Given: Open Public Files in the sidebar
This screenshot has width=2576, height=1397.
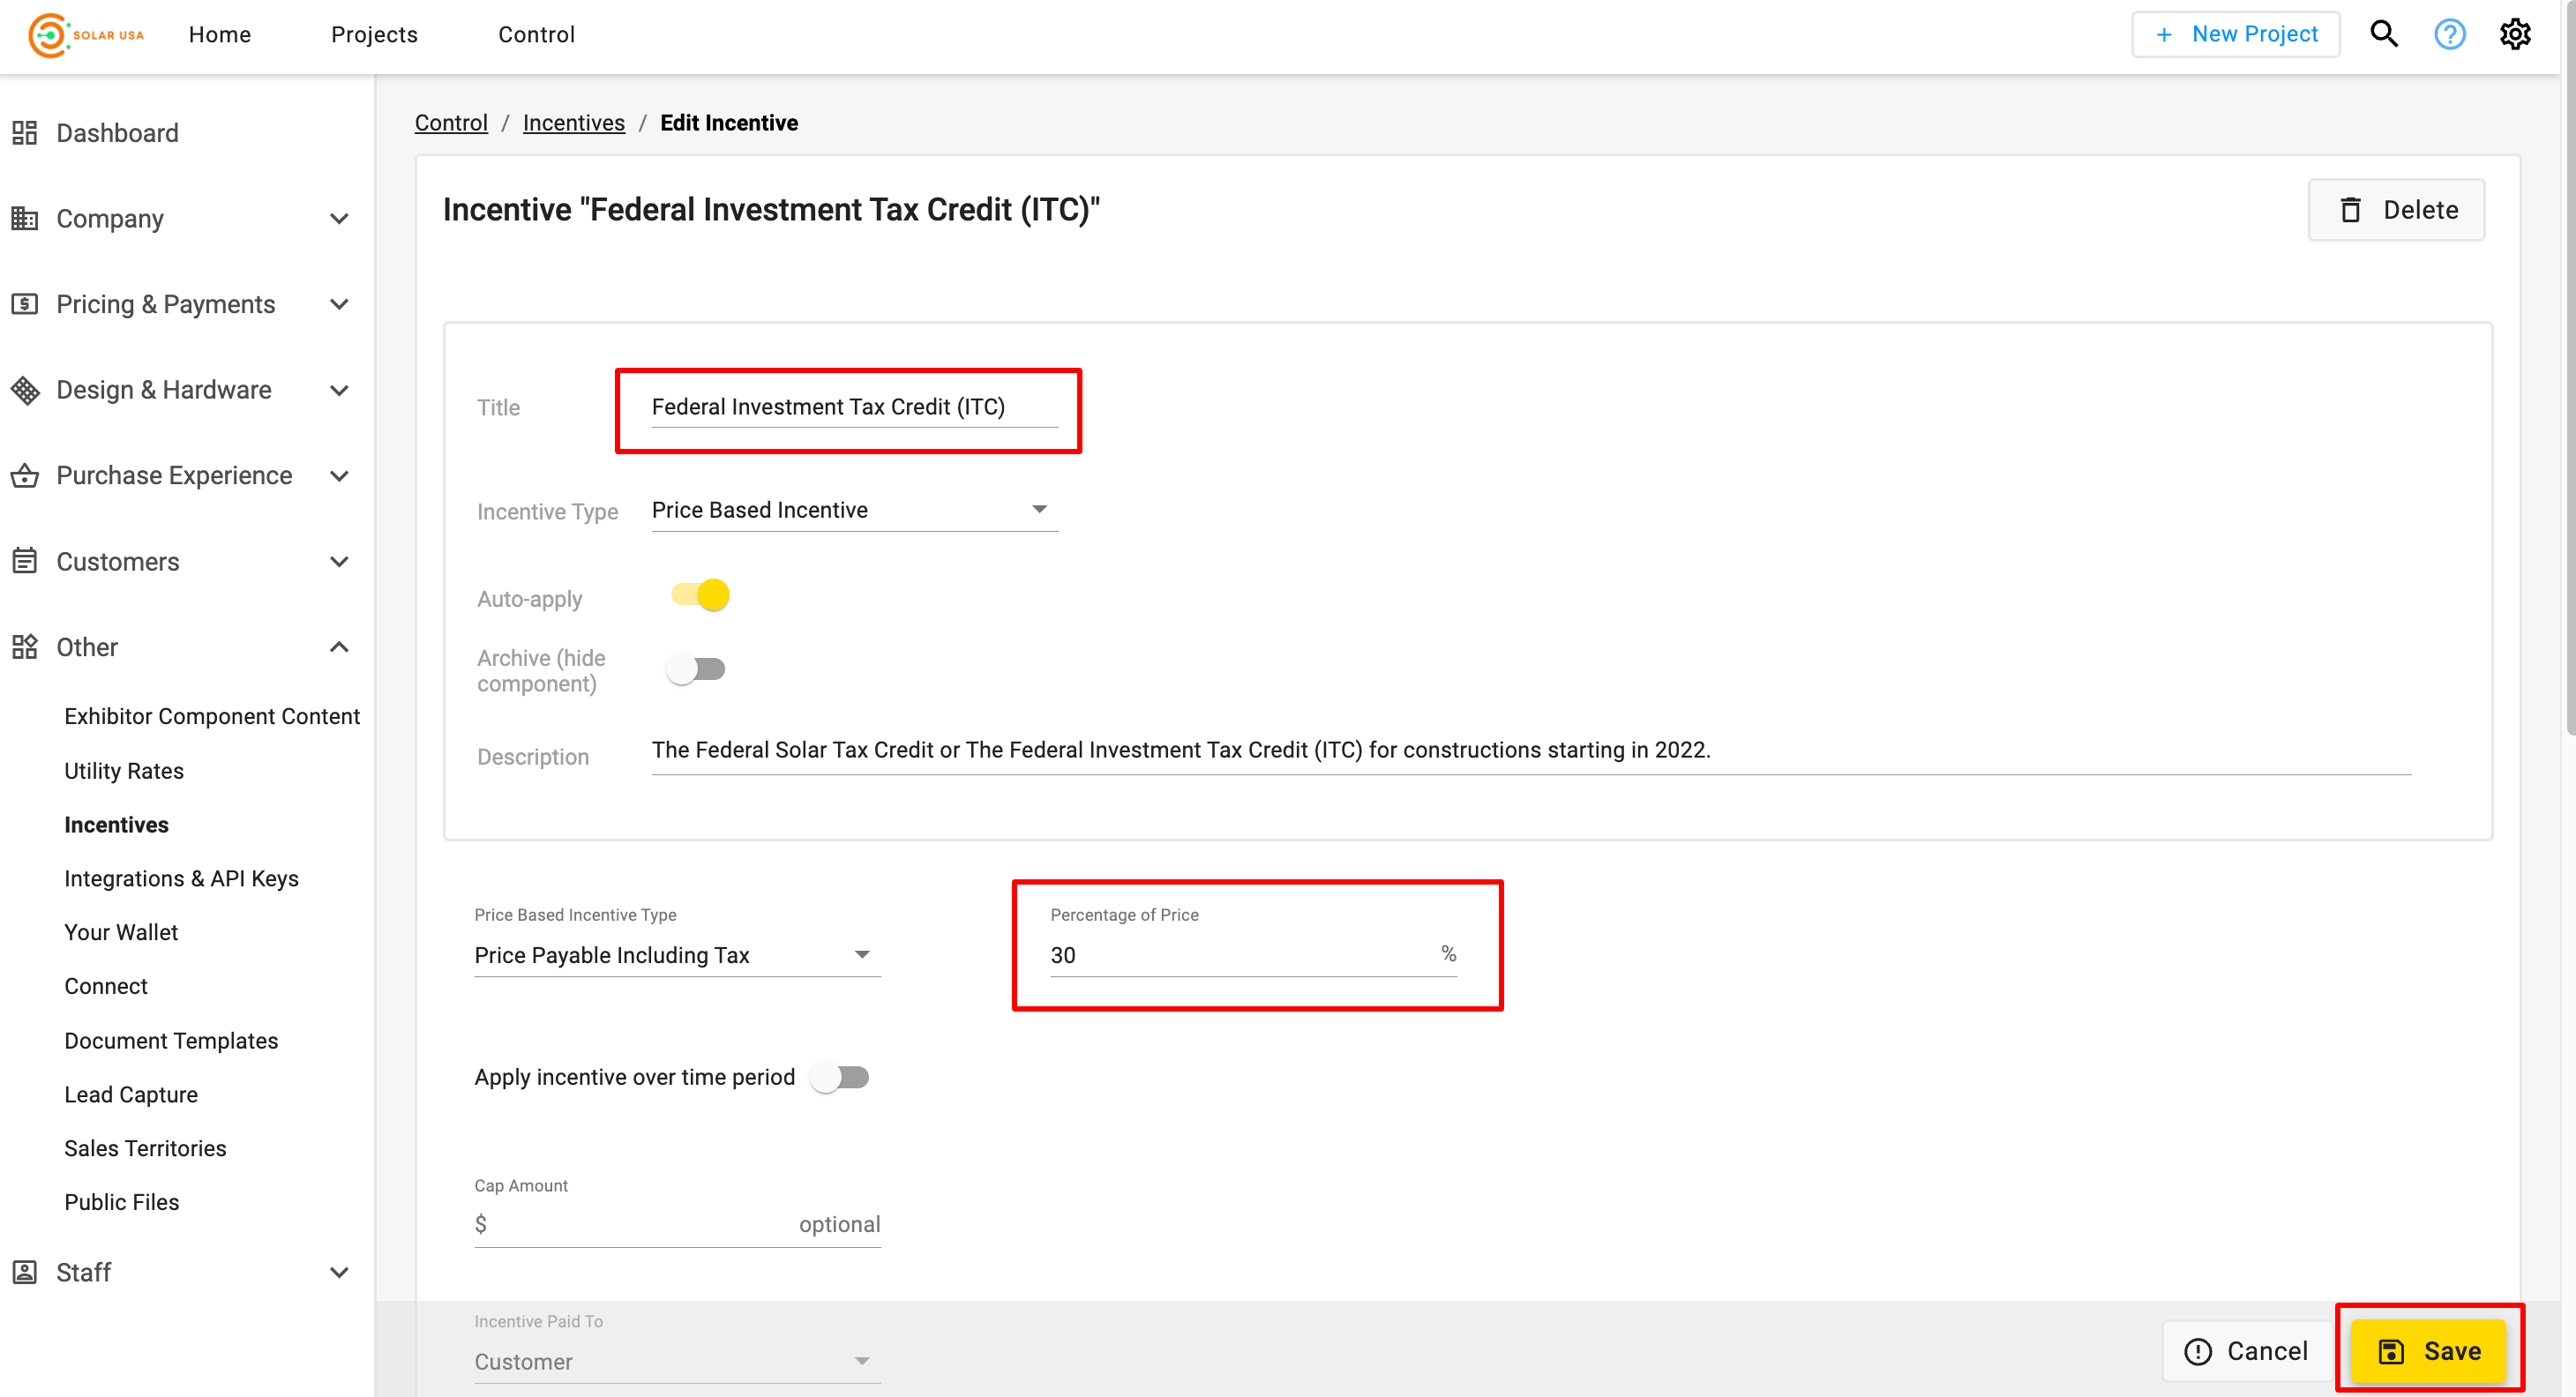Looking at the screenshot, I should [x=122, y=1202].
